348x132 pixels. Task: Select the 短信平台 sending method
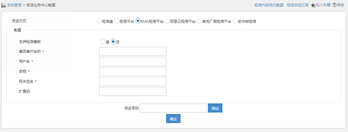coord(117,21)
